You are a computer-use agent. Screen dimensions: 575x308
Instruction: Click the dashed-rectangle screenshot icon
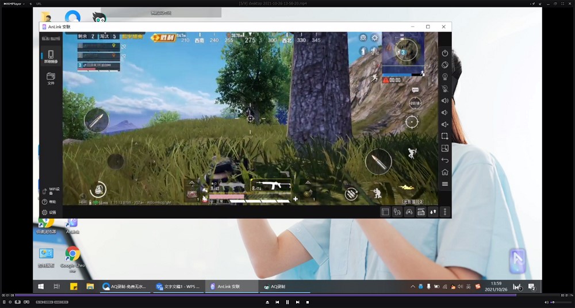pos(445,136)
